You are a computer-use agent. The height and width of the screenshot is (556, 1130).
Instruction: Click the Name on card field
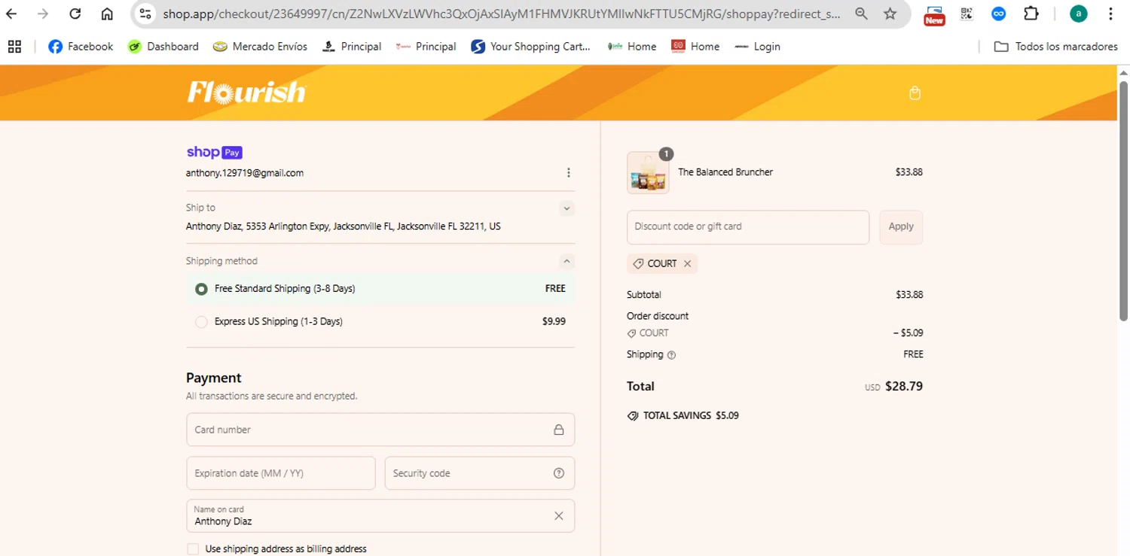[380, 515]
